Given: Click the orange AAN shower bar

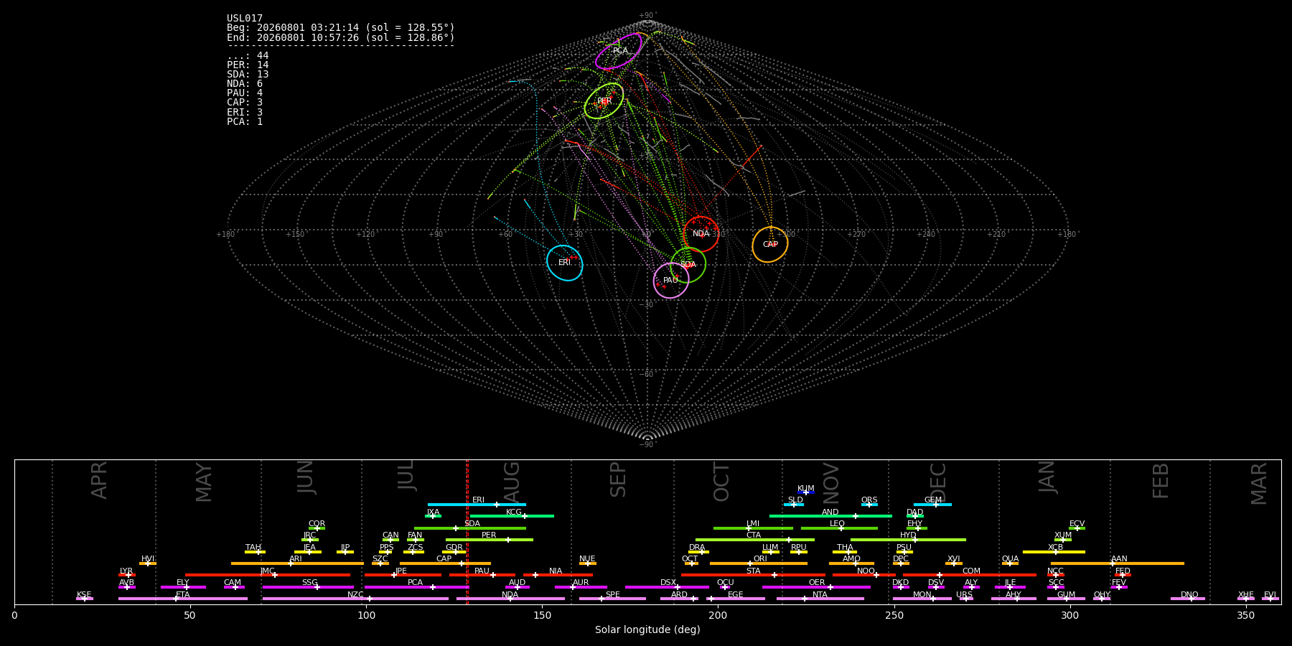Looking at the screenshot, I should pyautogui.click(x=1118, y=563).
